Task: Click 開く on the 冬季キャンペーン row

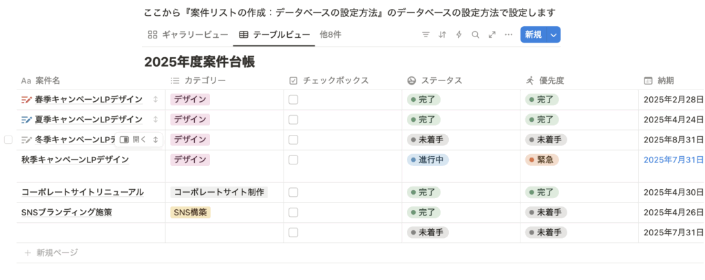Action: click(x=134, y=140)
